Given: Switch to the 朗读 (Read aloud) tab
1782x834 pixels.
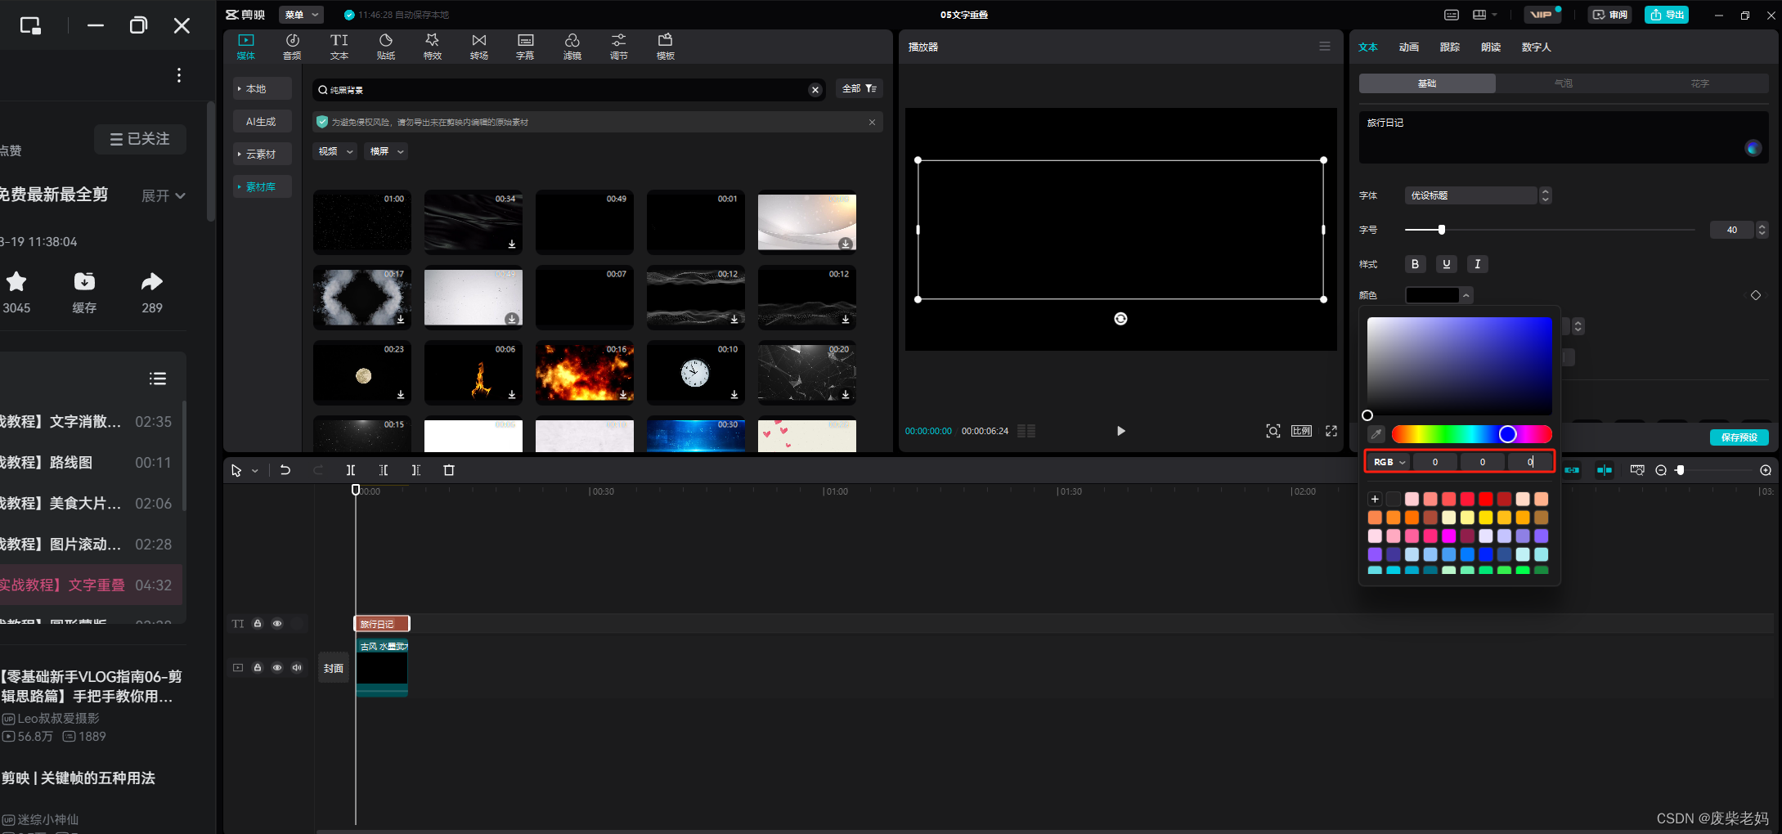Looking at the screenshot, I should (1491, 47).
